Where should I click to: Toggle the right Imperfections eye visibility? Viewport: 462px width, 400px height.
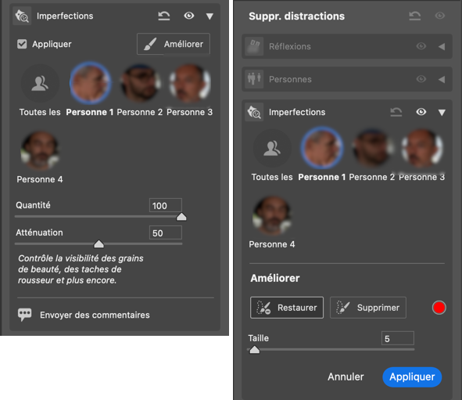pos(421,112)
